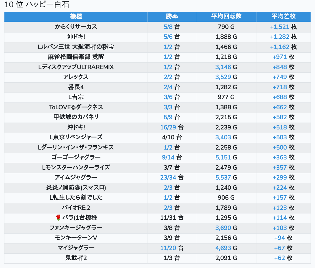Click the 機種 column header
This screenshot has width=315, height=268.
click(76, 17)
